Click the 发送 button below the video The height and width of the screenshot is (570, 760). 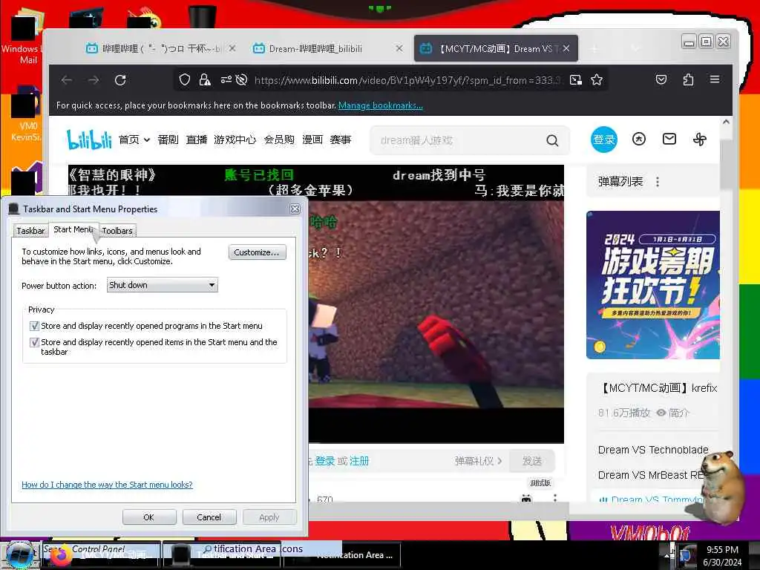[x=531, y=460]
